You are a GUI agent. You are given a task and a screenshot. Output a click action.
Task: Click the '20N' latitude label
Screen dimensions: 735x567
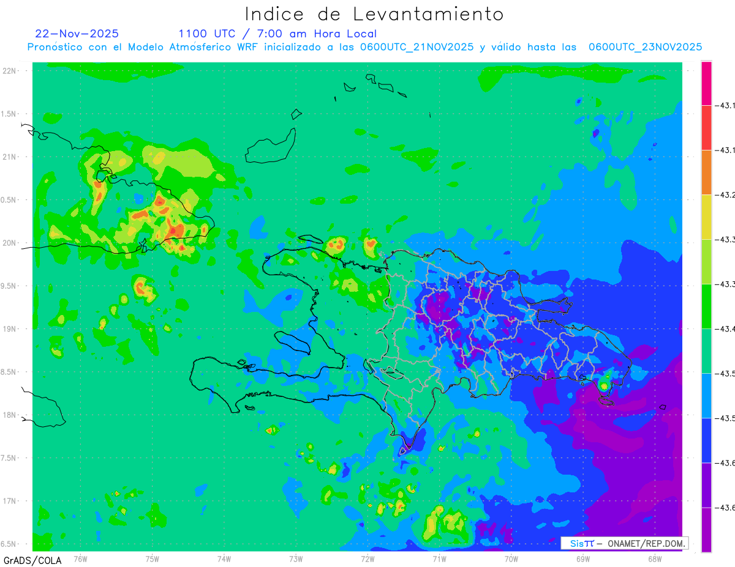click(x=10, y=243)
